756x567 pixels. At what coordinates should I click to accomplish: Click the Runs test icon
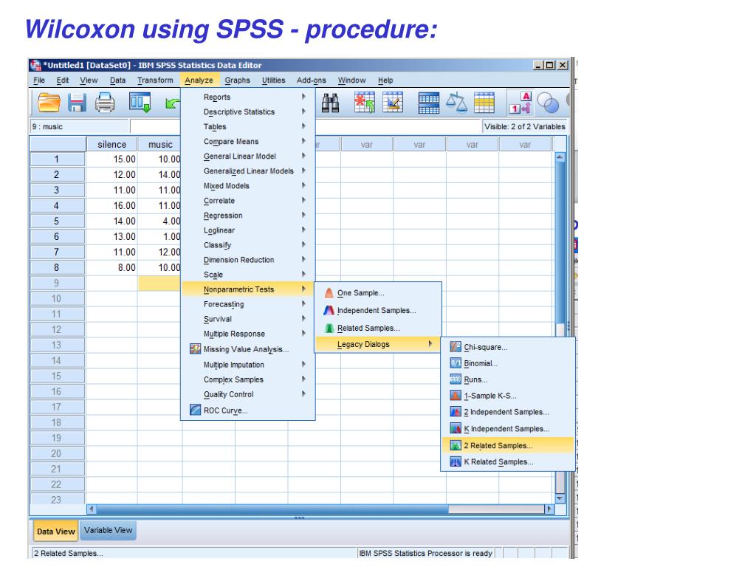[x=455, y=379]
